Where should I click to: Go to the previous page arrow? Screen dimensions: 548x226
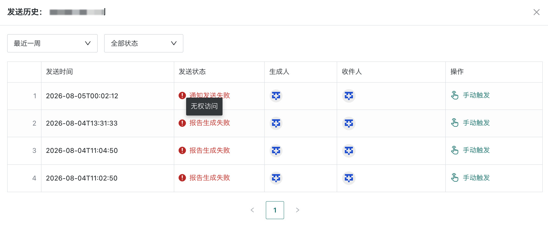click(252, 210)
